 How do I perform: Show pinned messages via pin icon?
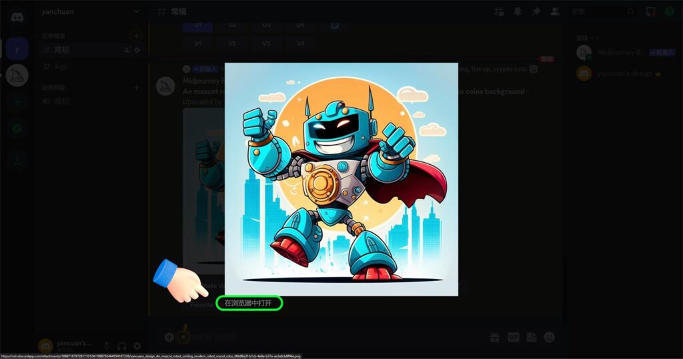[x=536, y=11]
